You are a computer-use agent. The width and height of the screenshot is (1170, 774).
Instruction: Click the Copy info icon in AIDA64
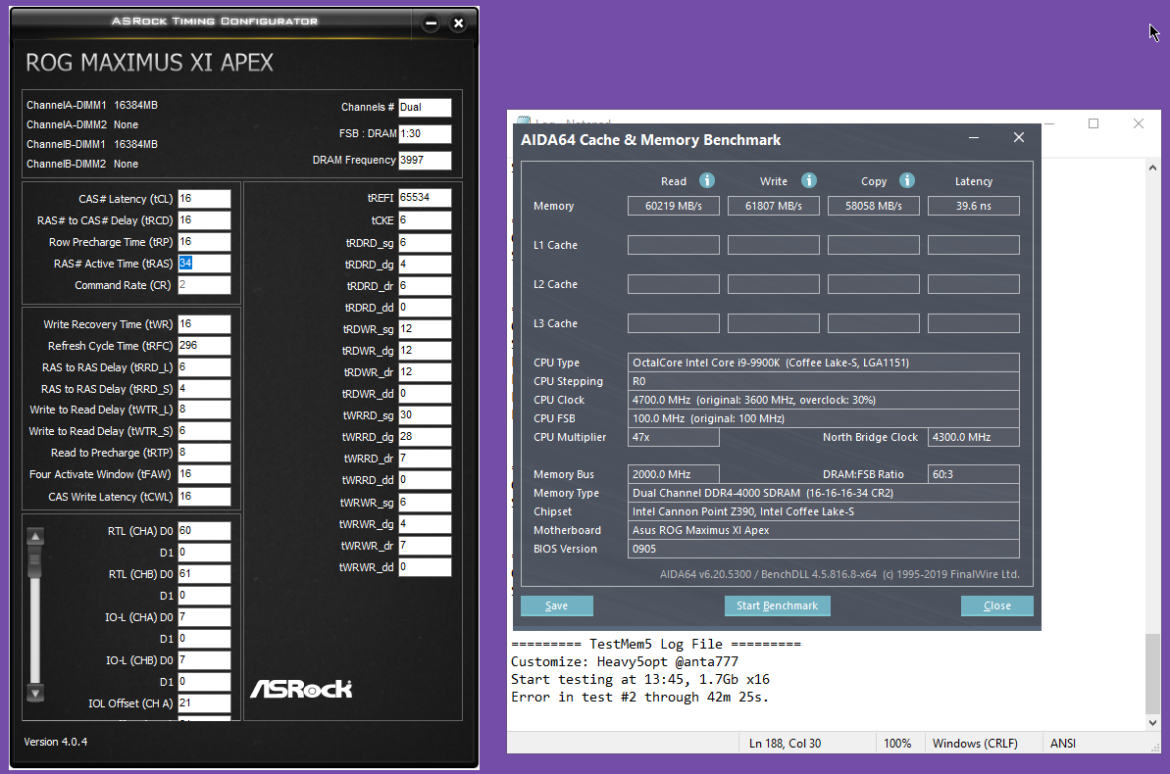(906, 180)
